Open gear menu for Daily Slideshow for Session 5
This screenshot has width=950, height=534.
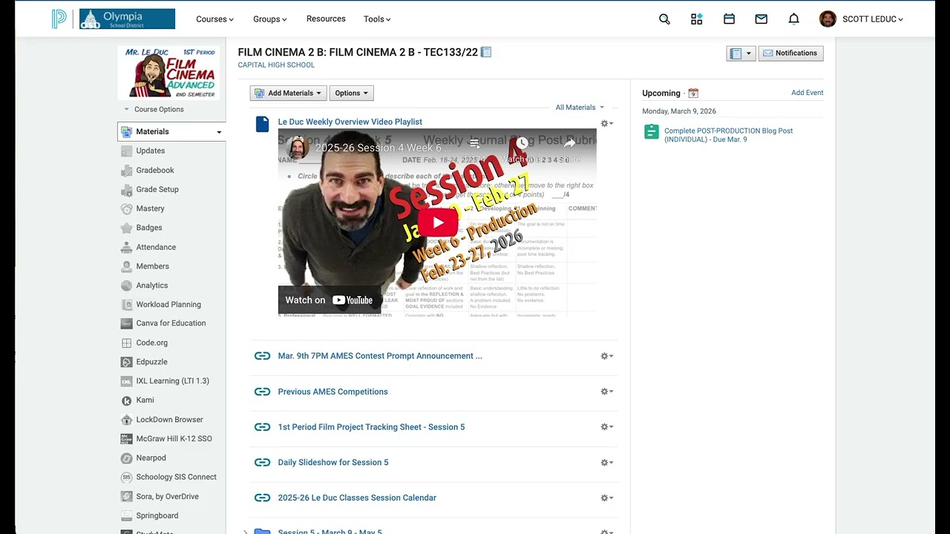606,463
